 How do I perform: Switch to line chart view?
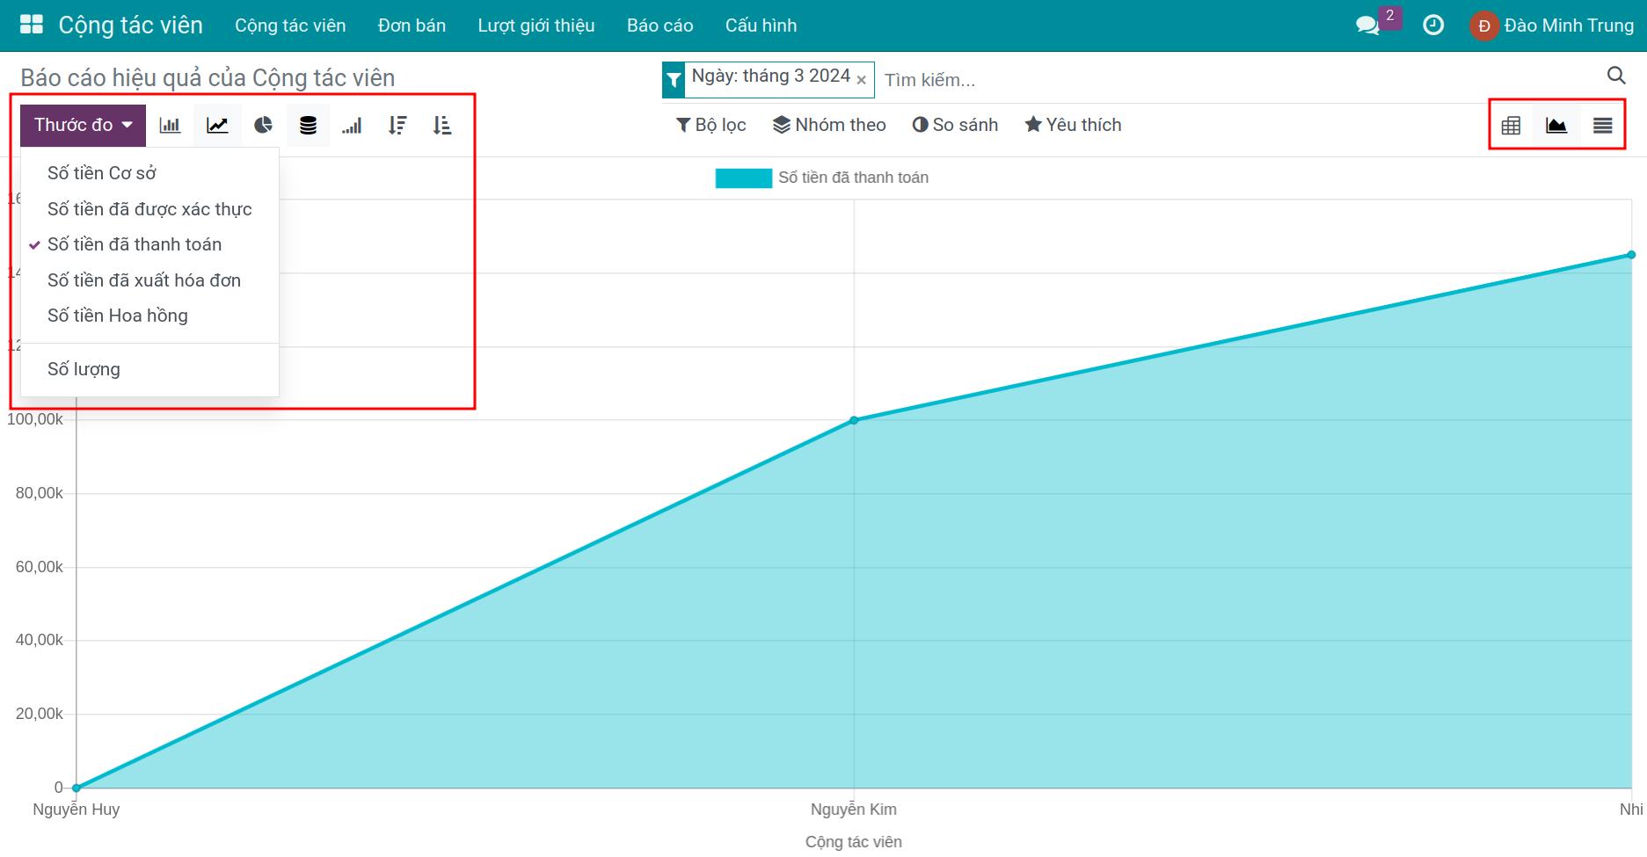point(217,125)
